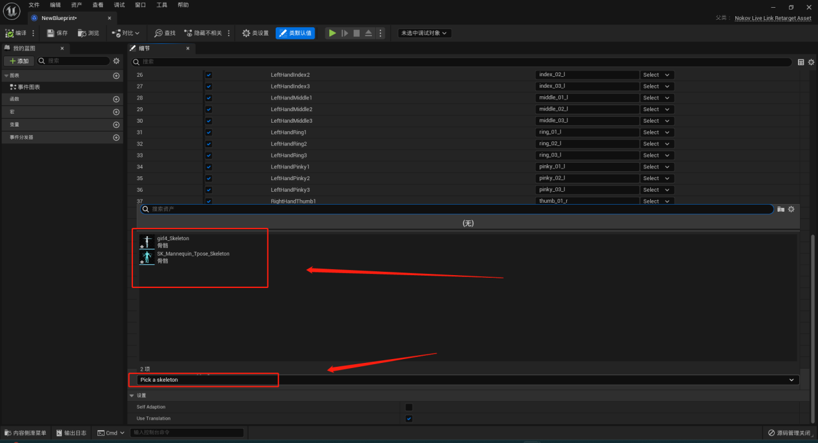Open the 窗口 (Window) menu
The width and height of the screenshot is (818, 443).
[140, 5]
